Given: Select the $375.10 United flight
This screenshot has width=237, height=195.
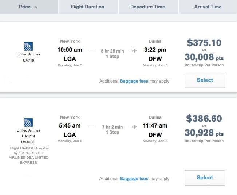Looking at the screenshot, I should (205, 80).
